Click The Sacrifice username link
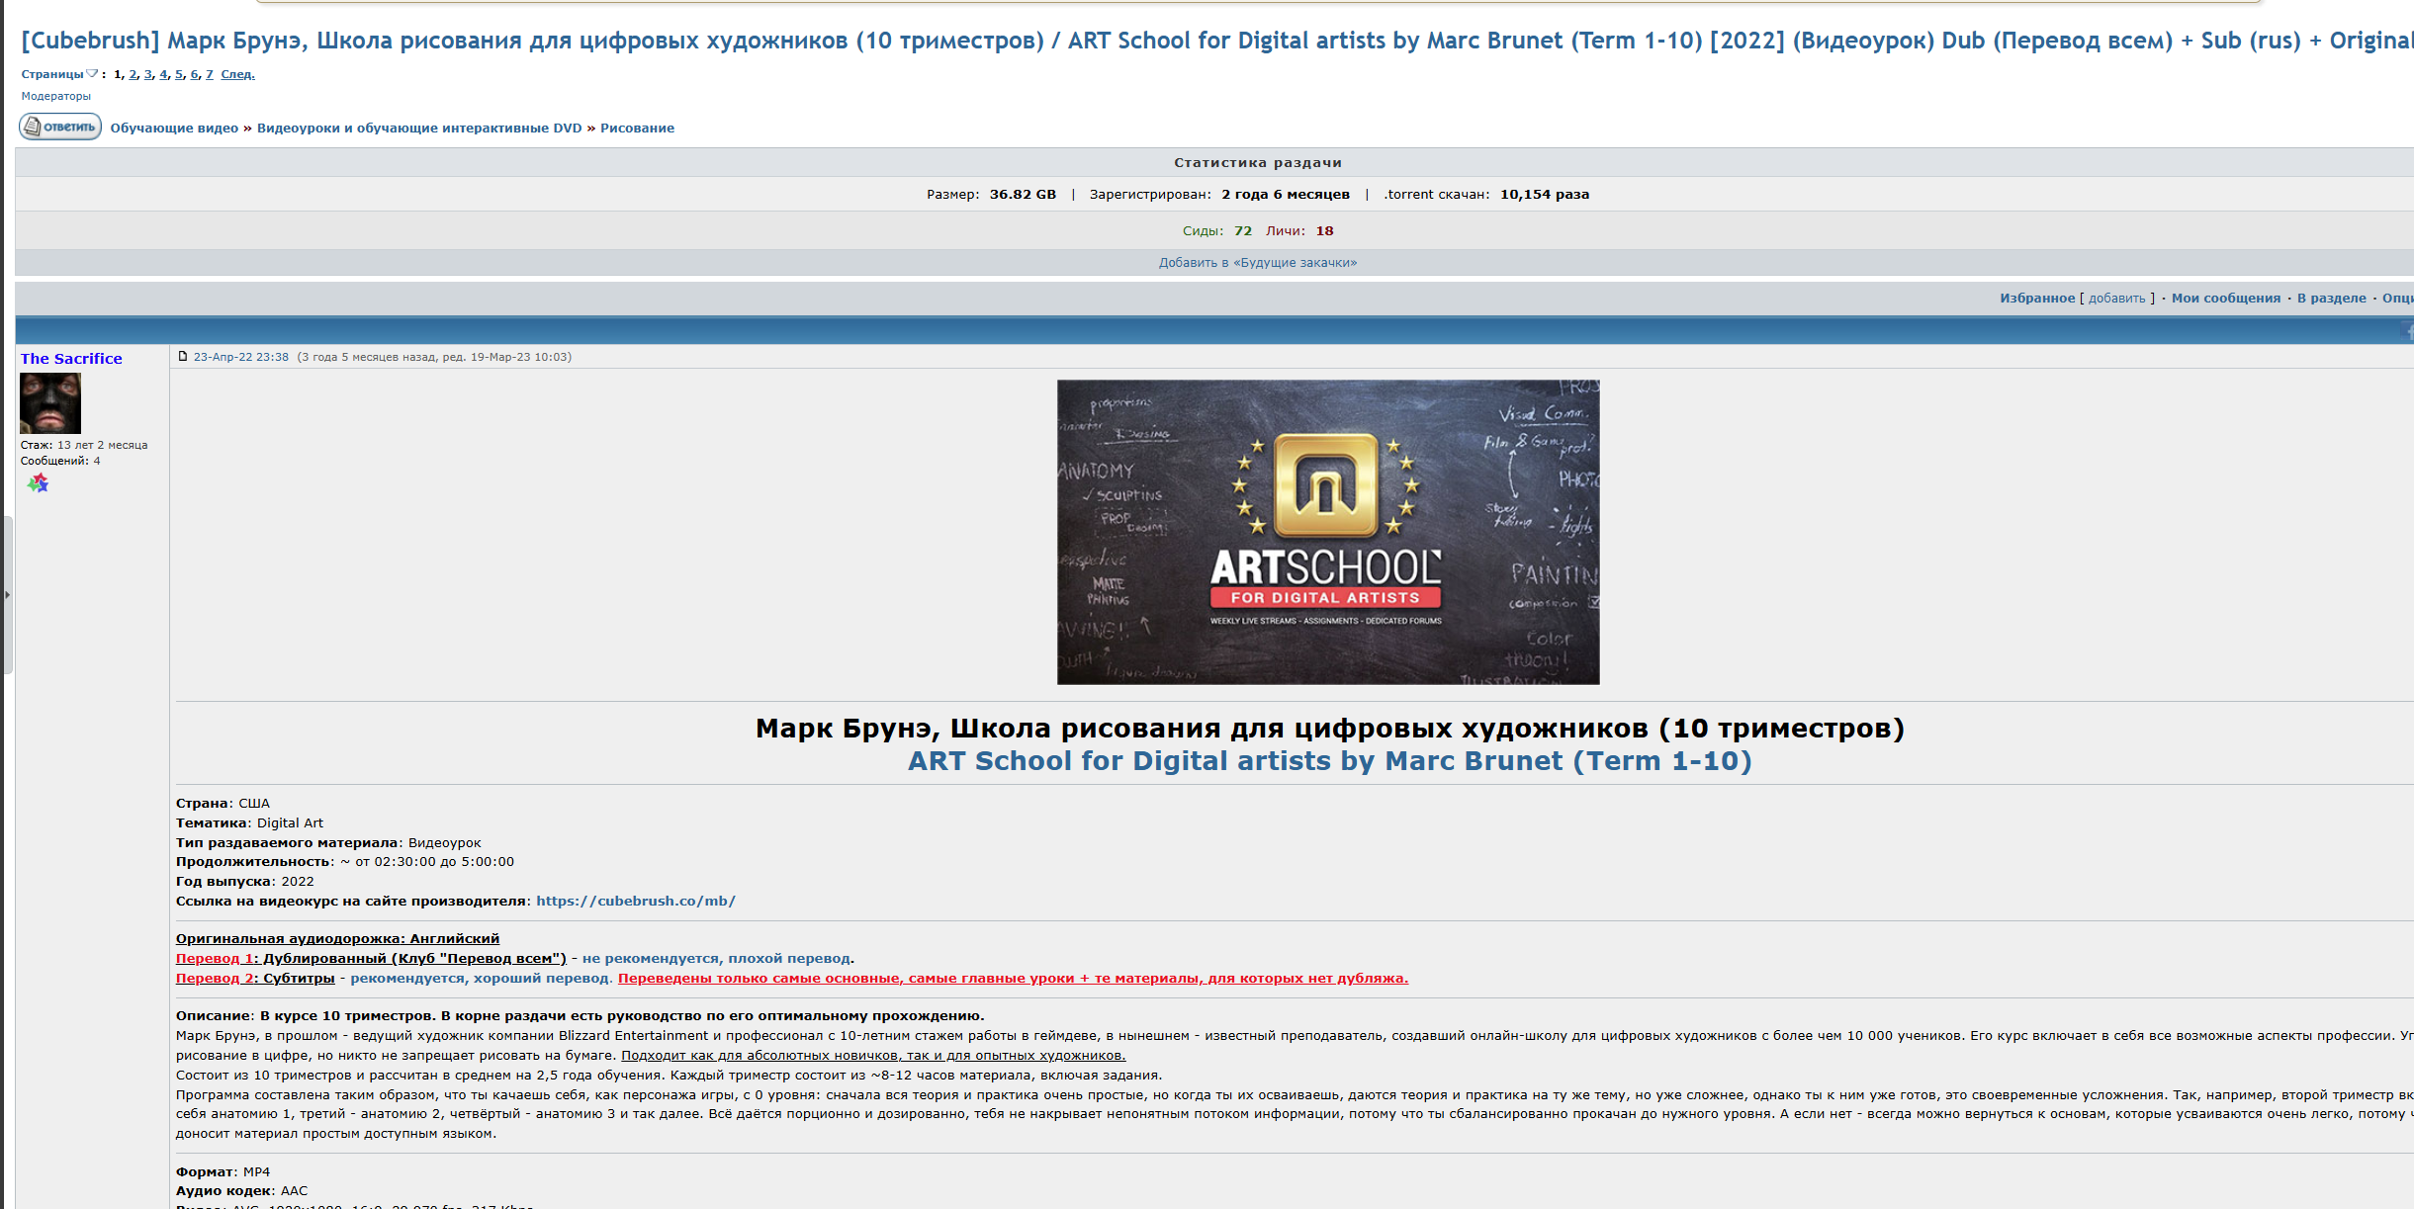2414x1209 pixels. pos(71,359)
